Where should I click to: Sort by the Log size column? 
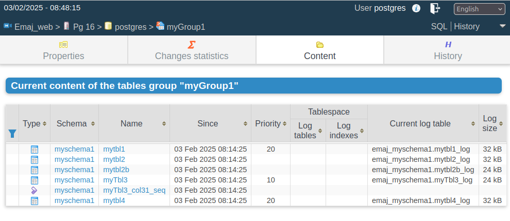501,124
